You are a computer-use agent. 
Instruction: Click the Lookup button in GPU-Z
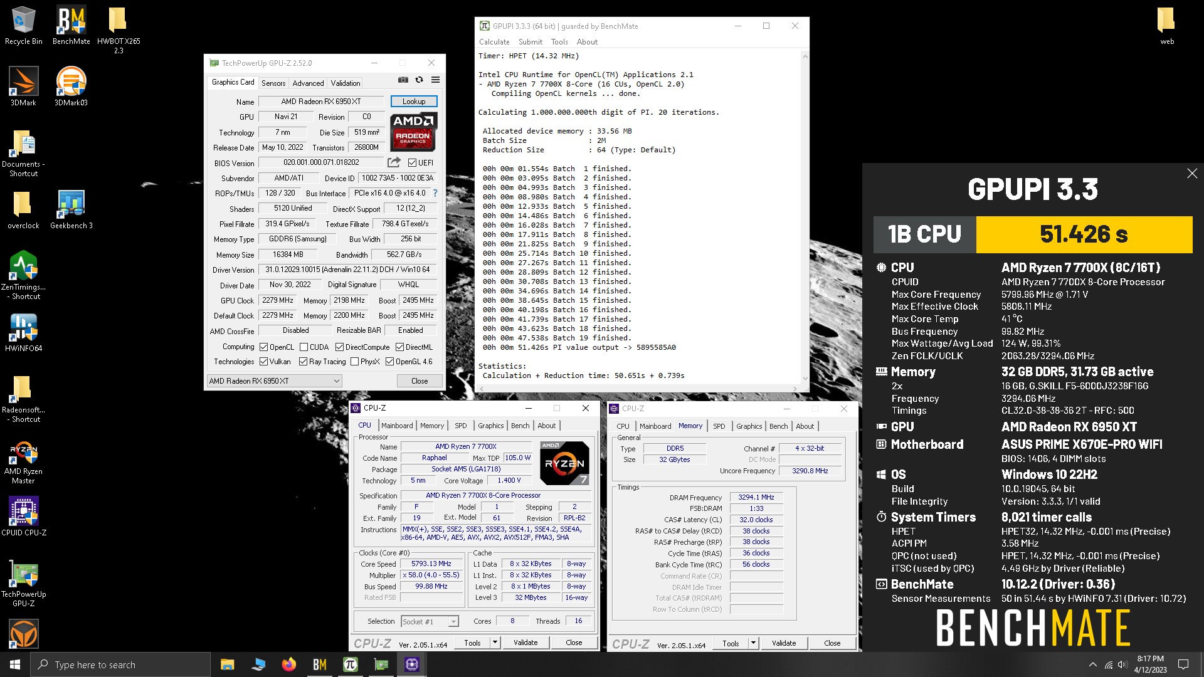pyautogui.click(x=414, y=102)
